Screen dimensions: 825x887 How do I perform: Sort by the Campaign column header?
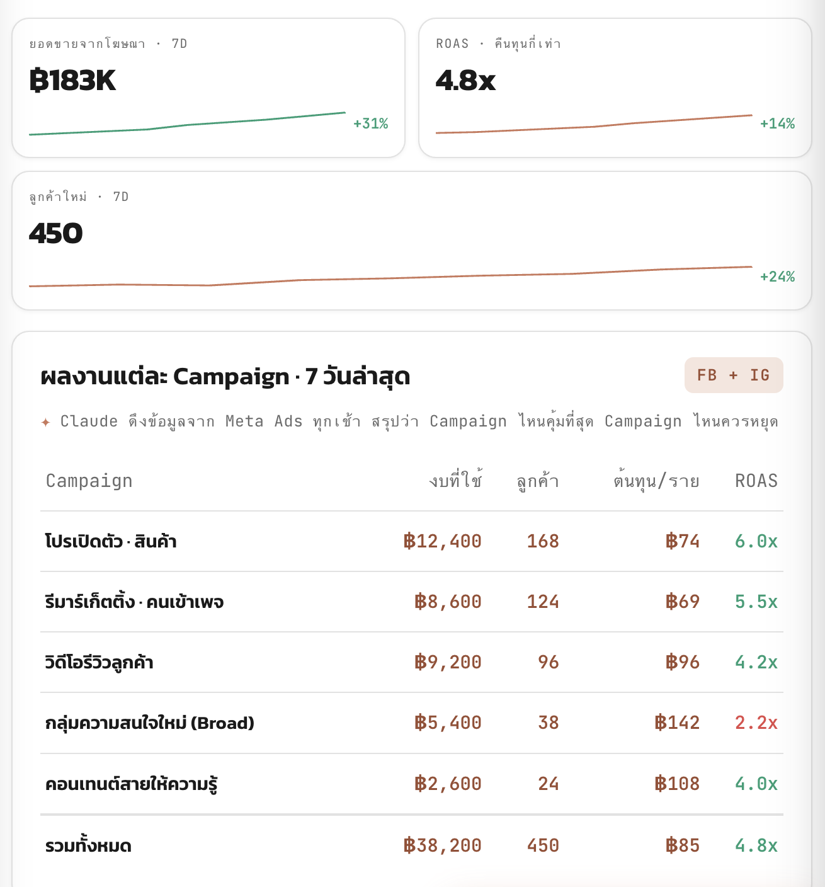(x=89, y=481)
